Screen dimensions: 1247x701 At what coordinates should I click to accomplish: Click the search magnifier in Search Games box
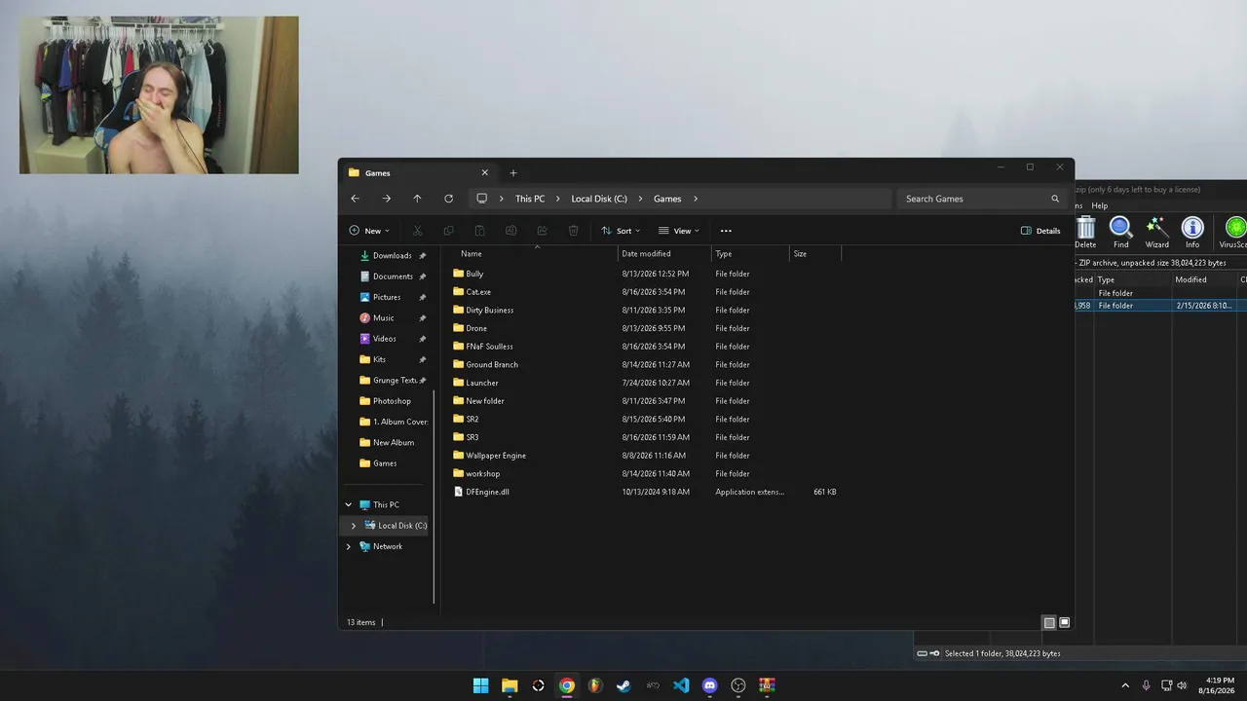1054,199
